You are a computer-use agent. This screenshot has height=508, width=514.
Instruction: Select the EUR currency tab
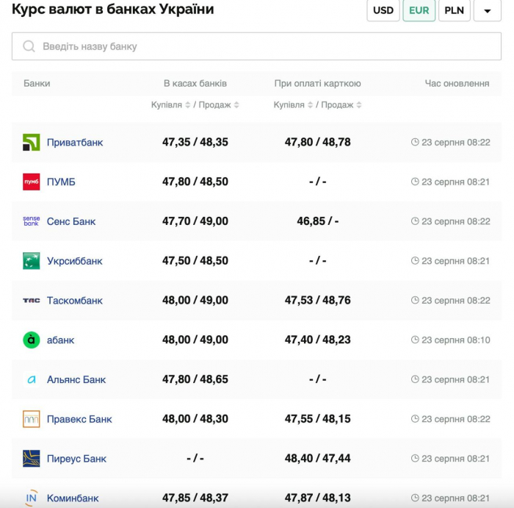coord(419,10)
